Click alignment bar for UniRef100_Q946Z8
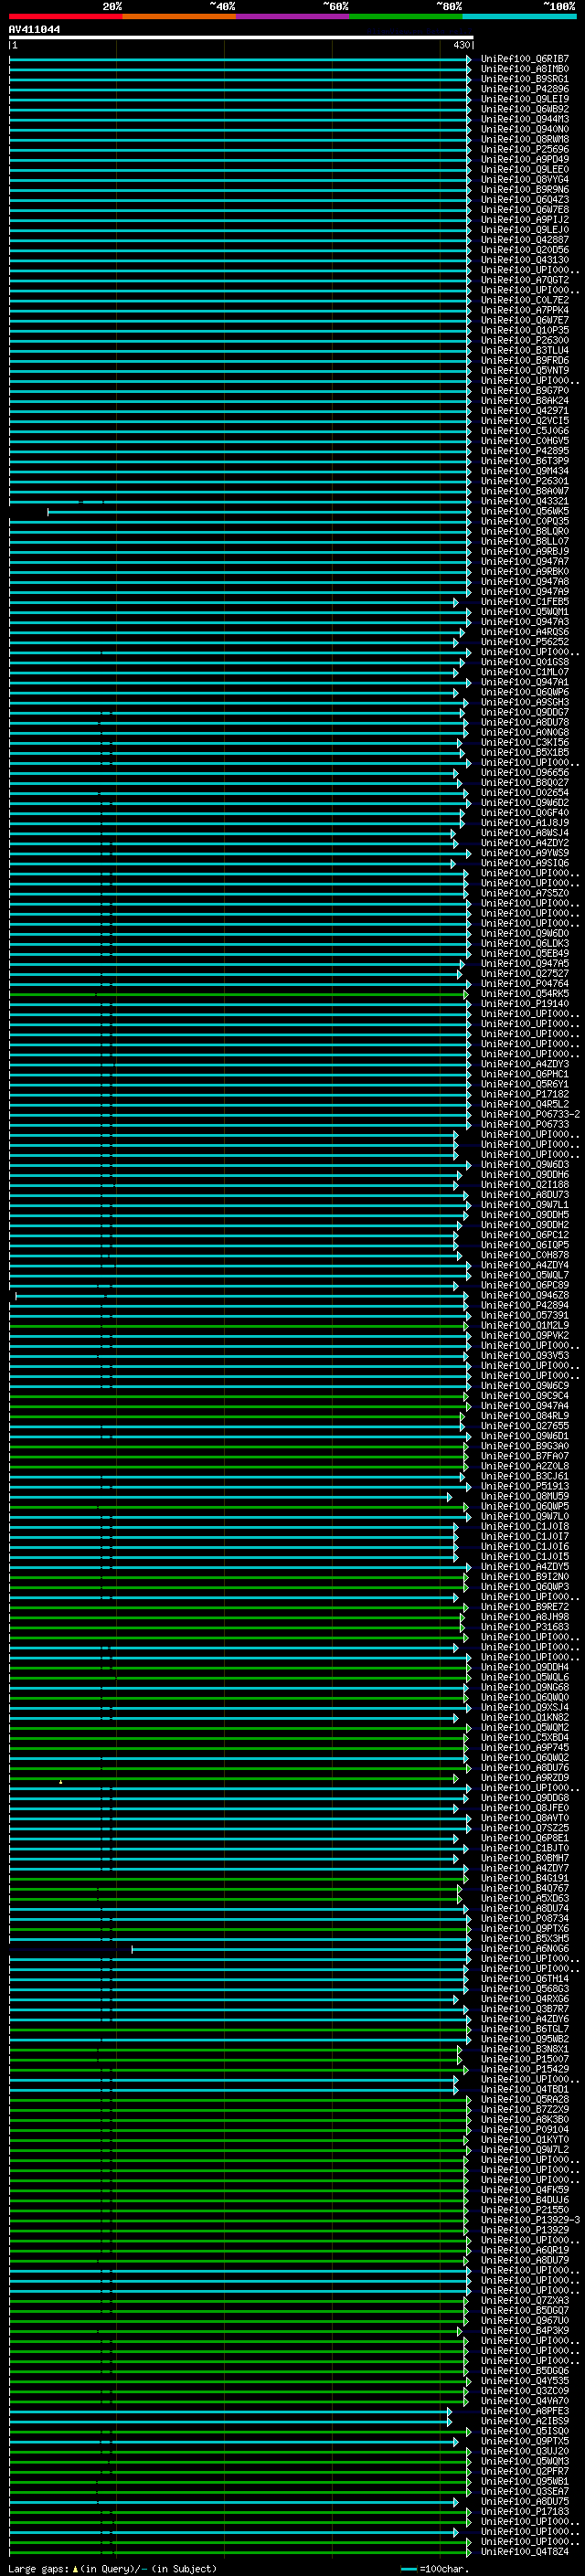585x2576 pixels. point(241,1295)
